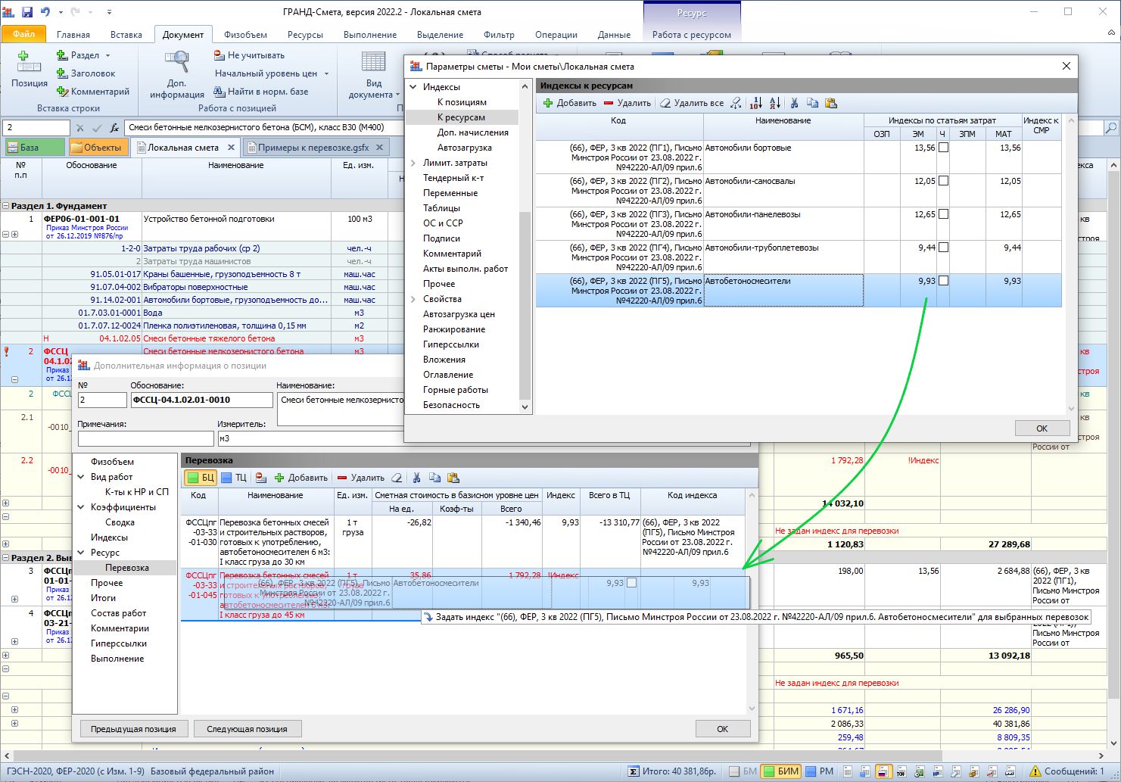This screenshot has width=1121, height=782.
Task: Switch to Примеры к перевозке.gsfx document tab
Action: click(x=313, y=148)
